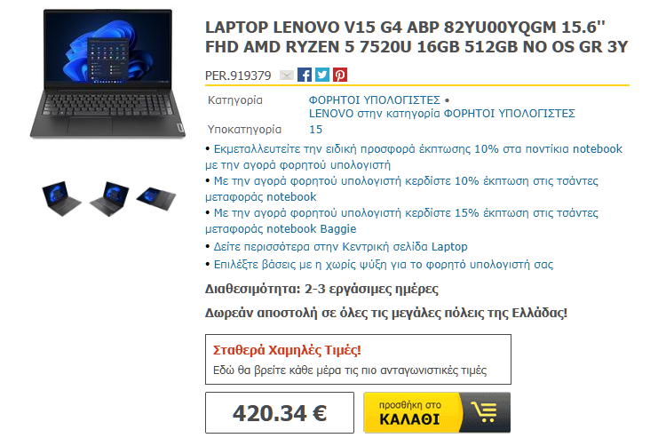Click the 420.34 € price box
The height and width of the screenshot is (438, 666).
280,413
